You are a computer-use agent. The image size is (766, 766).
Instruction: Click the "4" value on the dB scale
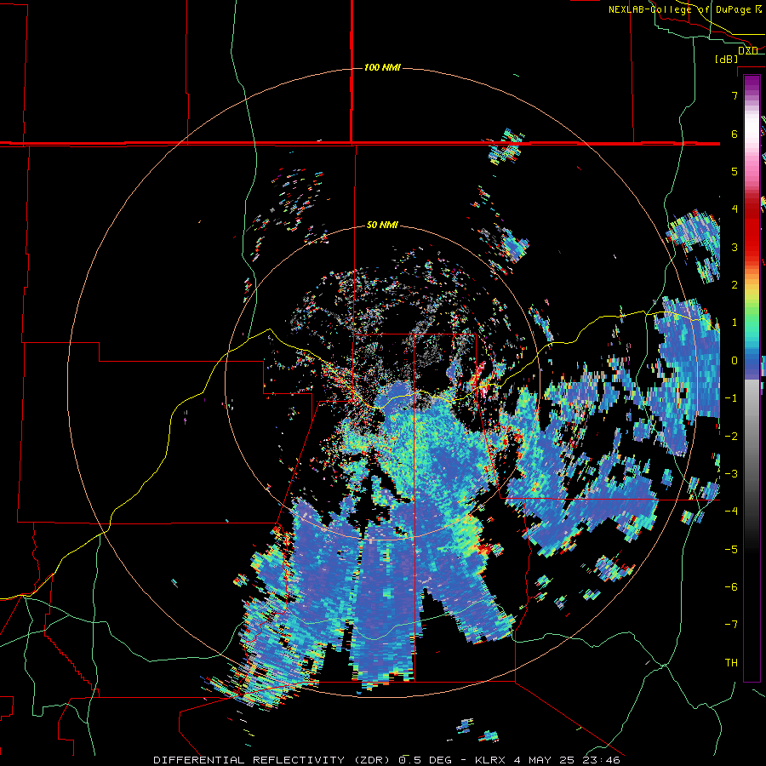click(735, 209)
